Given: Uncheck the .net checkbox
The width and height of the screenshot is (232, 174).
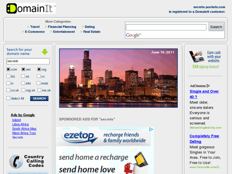Looking at the screenshot, I should pos(23,69).
